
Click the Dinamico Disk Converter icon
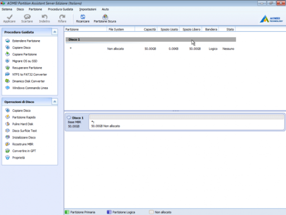pos(7,81)
